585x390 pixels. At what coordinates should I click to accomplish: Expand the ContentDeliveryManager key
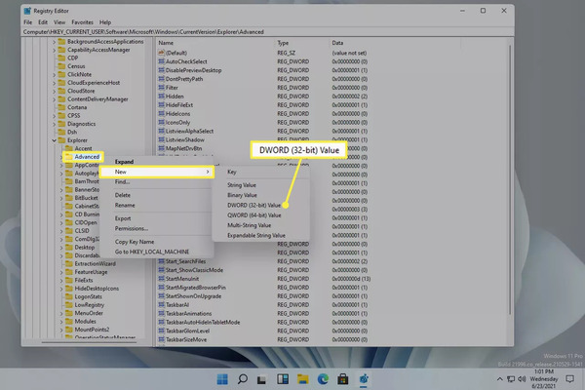point(54,99)
